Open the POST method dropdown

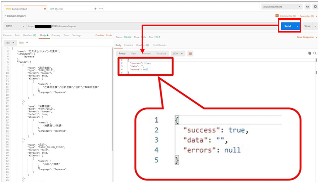pos(15,26)
